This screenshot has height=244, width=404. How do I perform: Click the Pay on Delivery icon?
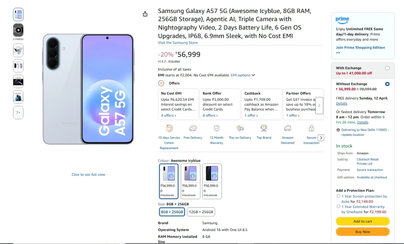(240, 129)
